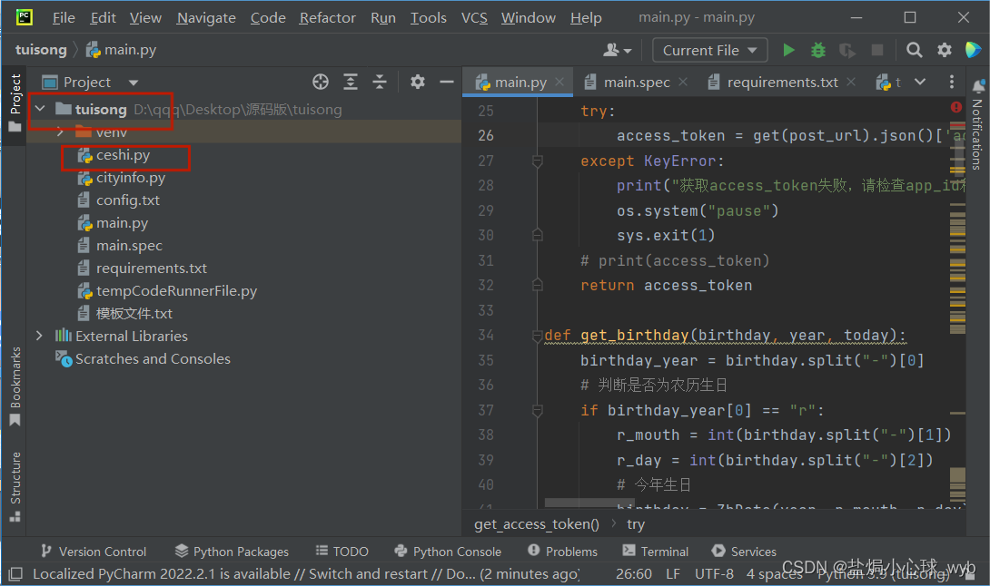
Task: Click 26:60 caret position in status bar
Action: 633,574
